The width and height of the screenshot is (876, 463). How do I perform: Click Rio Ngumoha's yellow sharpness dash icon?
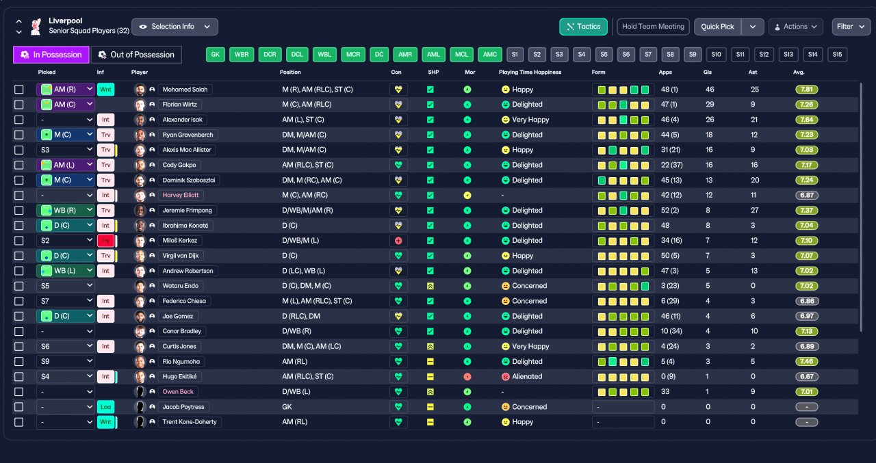(430, 362)
